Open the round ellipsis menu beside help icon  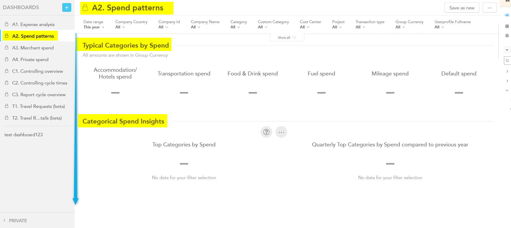[x=281, y=132]
